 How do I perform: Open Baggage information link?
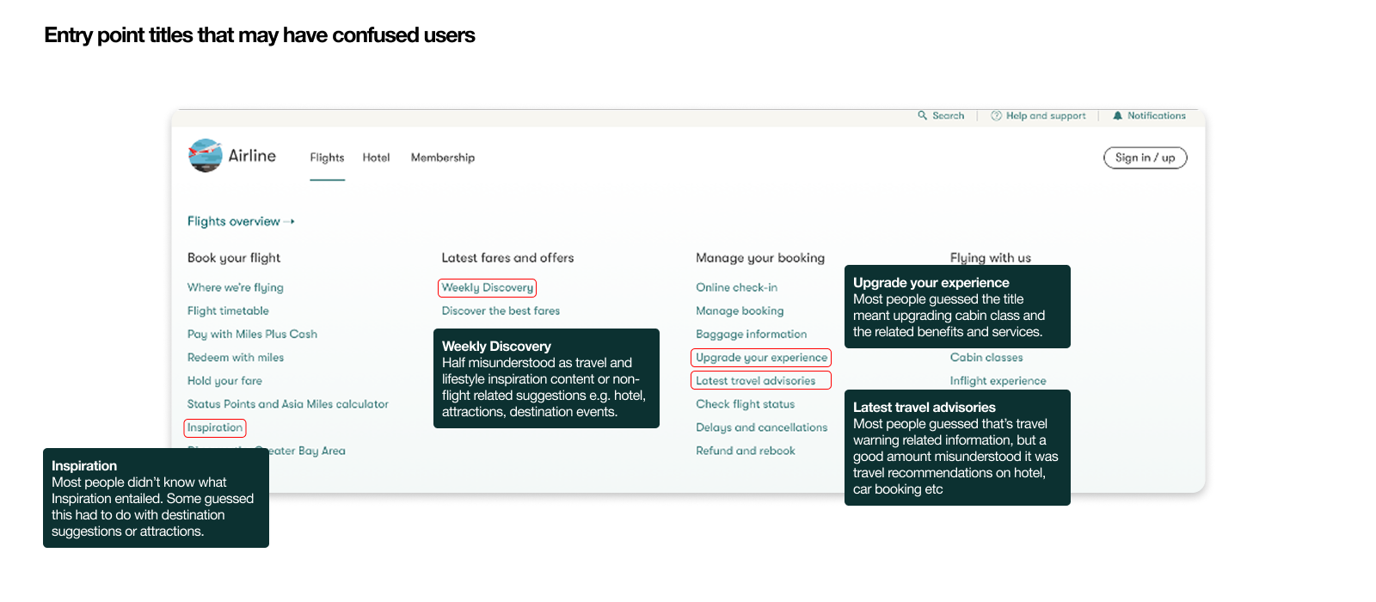coord(751,334)
